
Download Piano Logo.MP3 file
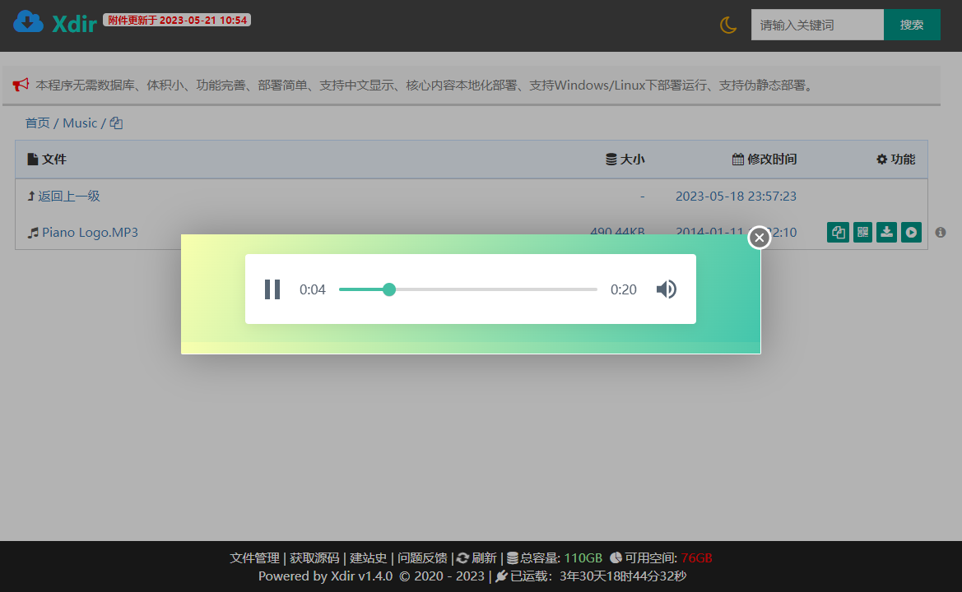click(886, 232)
